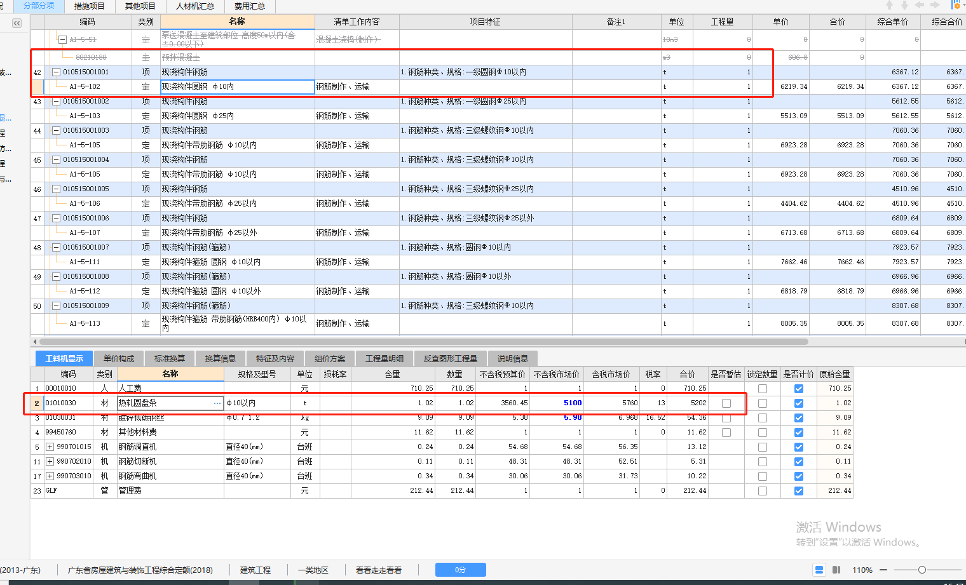Click the 0分 score button
Viewport: 966px width, 585px height.
(461, 570)
